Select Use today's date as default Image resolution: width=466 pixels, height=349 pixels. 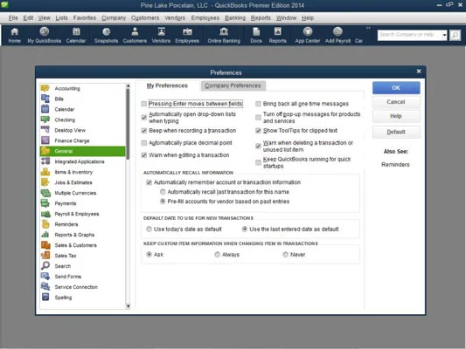pyautogui.click(x=150, y=229)
